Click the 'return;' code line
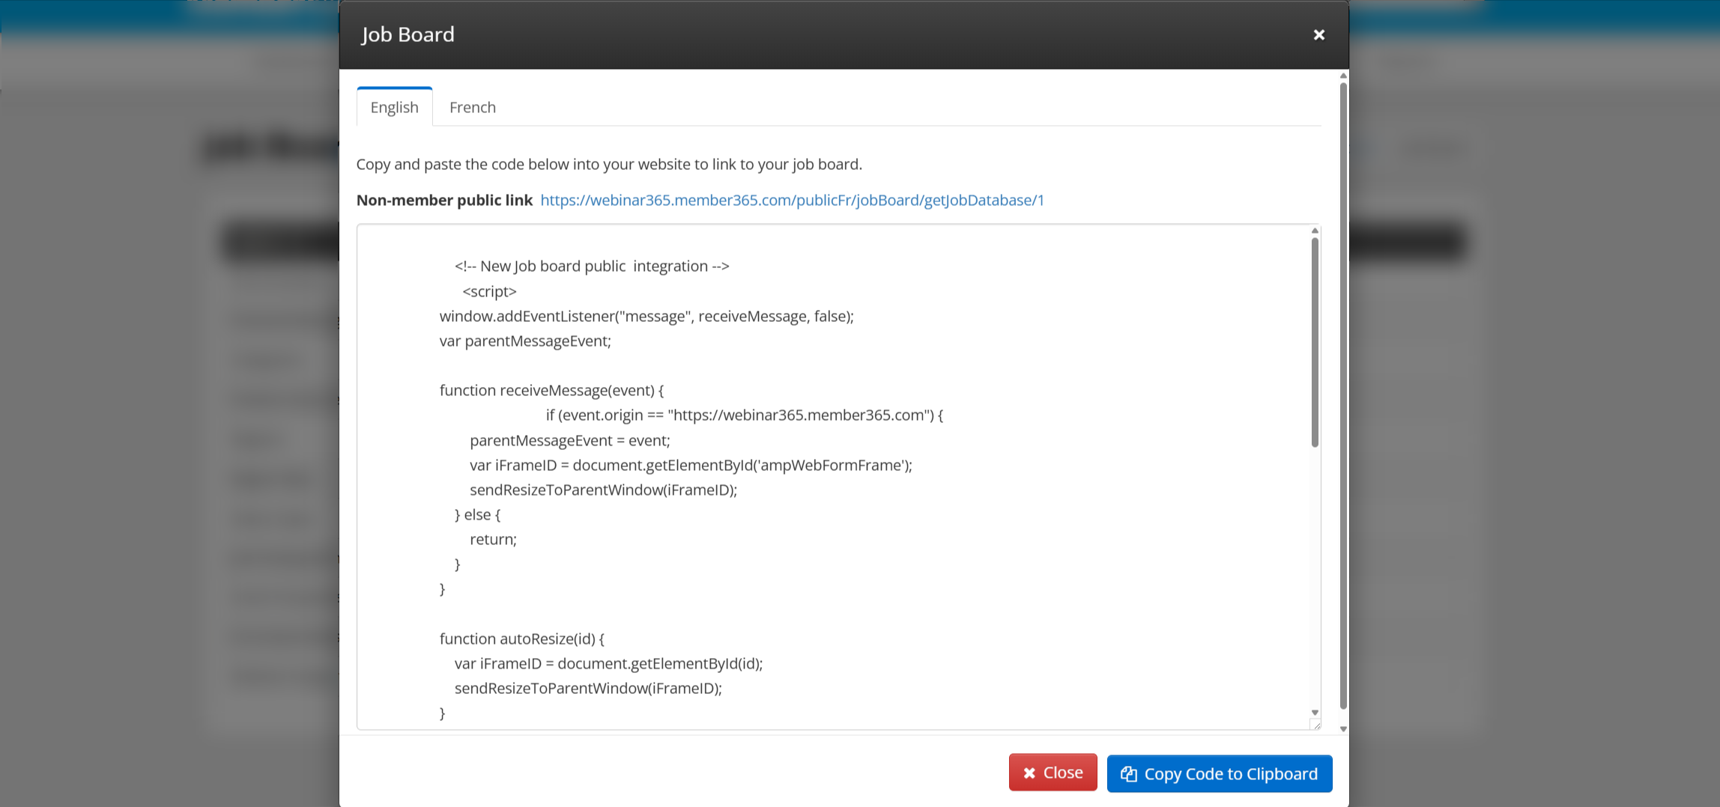The image size is (1720, 807). [493, 539]
